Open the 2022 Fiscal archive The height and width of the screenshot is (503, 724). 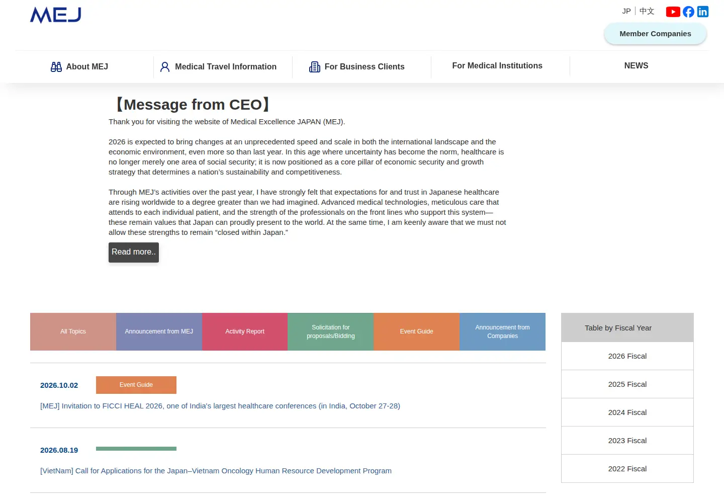[x=627, y=469]
